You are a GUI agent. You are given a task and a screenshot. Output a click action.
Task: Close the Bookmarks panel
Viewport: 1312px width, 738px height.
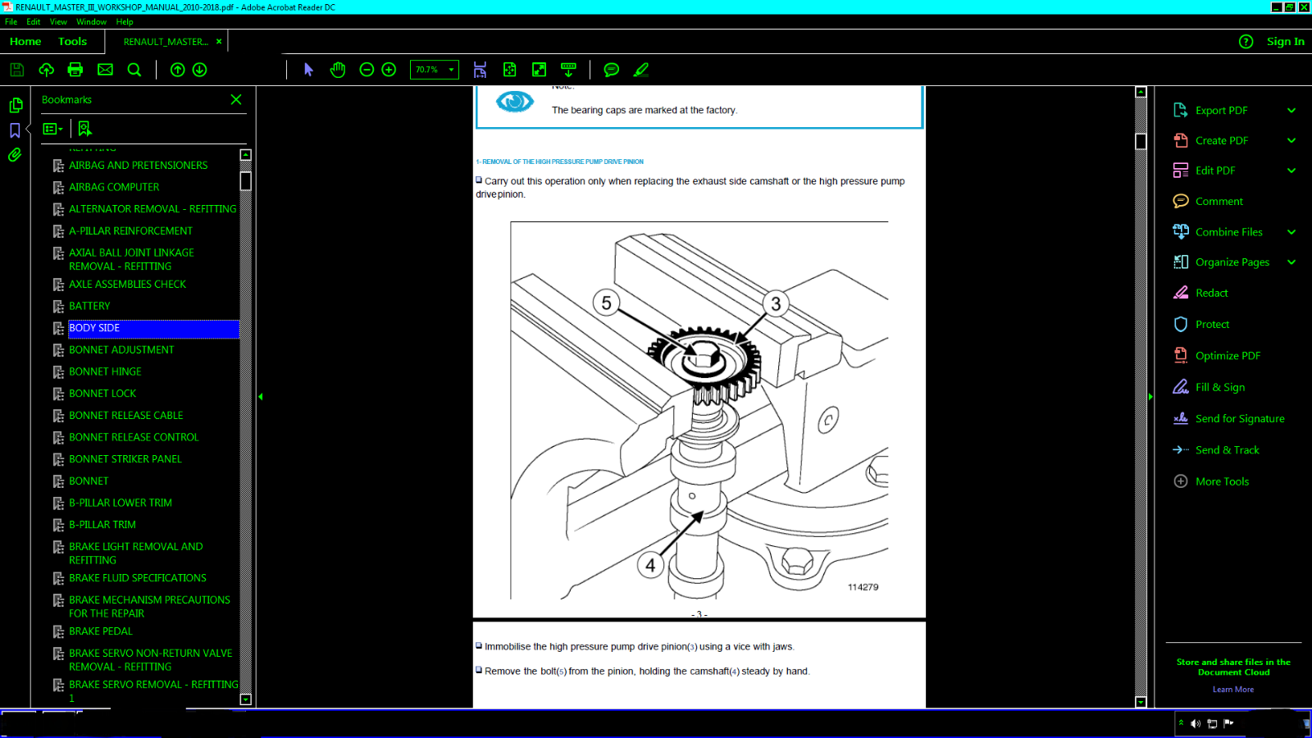click(x=236, y=99)
